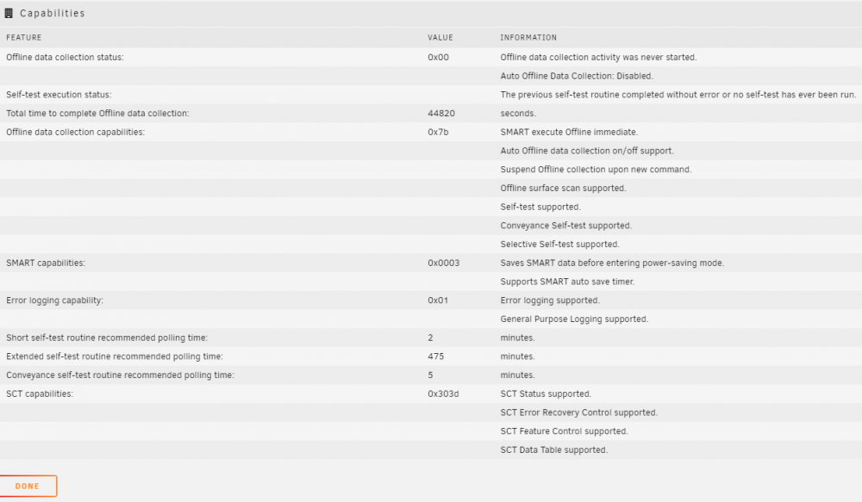Select the Self-test execution status row
Image resolution: width=862 pixels, height=502 pixels.
(431, 95)
